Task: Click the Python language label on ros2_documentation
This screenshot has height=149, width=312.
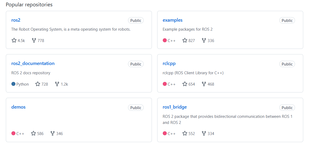Action: tap(23, 84)
